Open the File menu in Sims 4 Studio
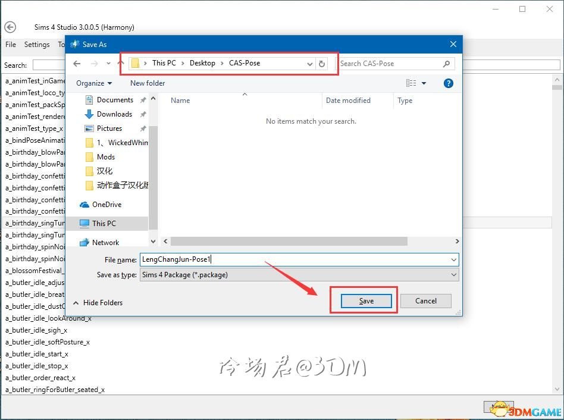The image size is (564, 420). coord(11,45)
